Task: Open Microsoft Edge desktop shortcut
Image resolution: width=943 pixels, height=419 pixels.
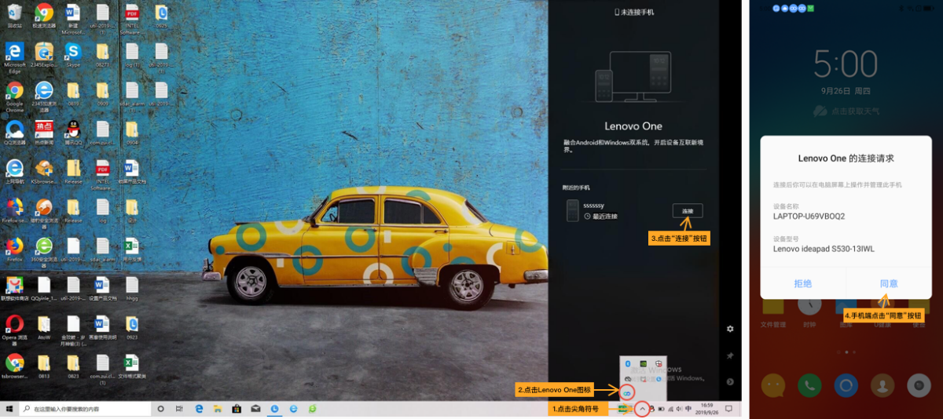Action: click(x=14, y=53)
